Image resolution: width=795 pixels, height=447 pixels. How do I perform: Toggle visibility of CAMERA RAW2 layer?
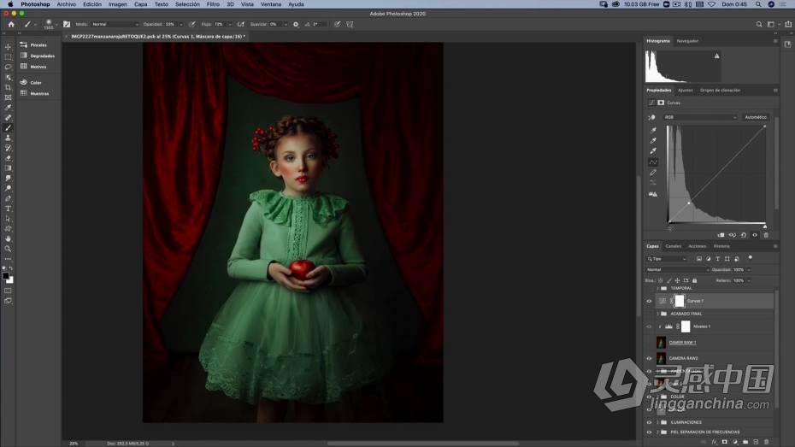coord(649,358)
